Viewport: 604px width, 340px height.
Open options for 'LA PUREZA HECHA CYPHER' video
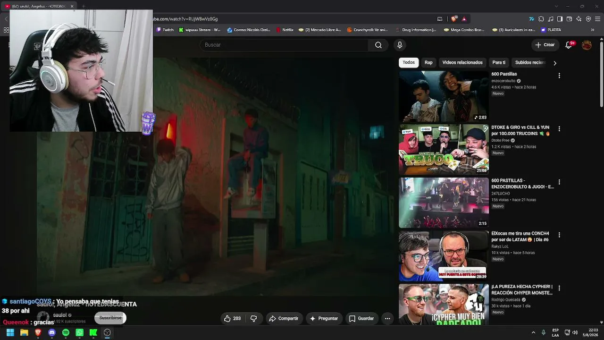(559, 288)
